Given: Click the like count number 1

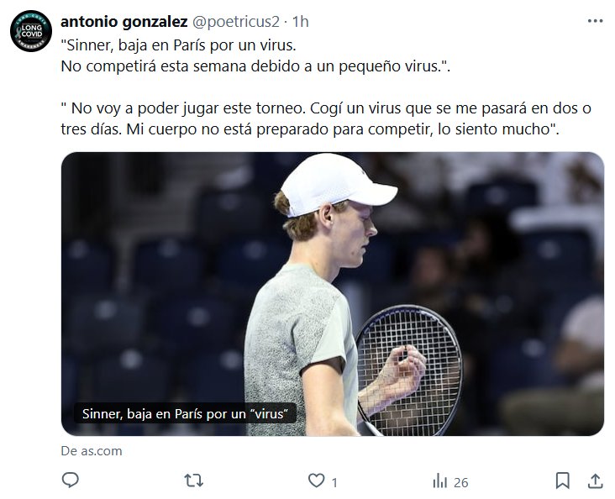Looking at the screenshot, I should (x=334, y=481).
